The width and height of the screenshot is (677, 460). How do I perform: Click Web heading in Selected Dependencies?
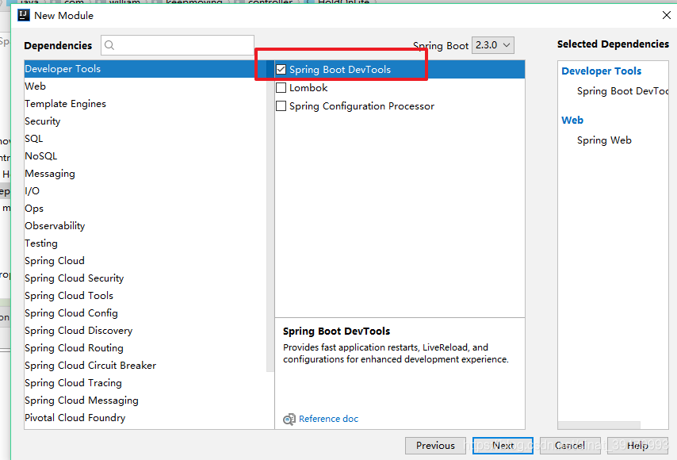572,120
